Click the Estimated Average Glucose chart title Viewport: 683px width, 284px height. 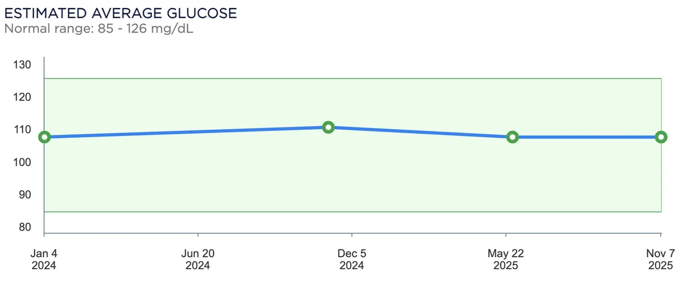pos(120,13)
